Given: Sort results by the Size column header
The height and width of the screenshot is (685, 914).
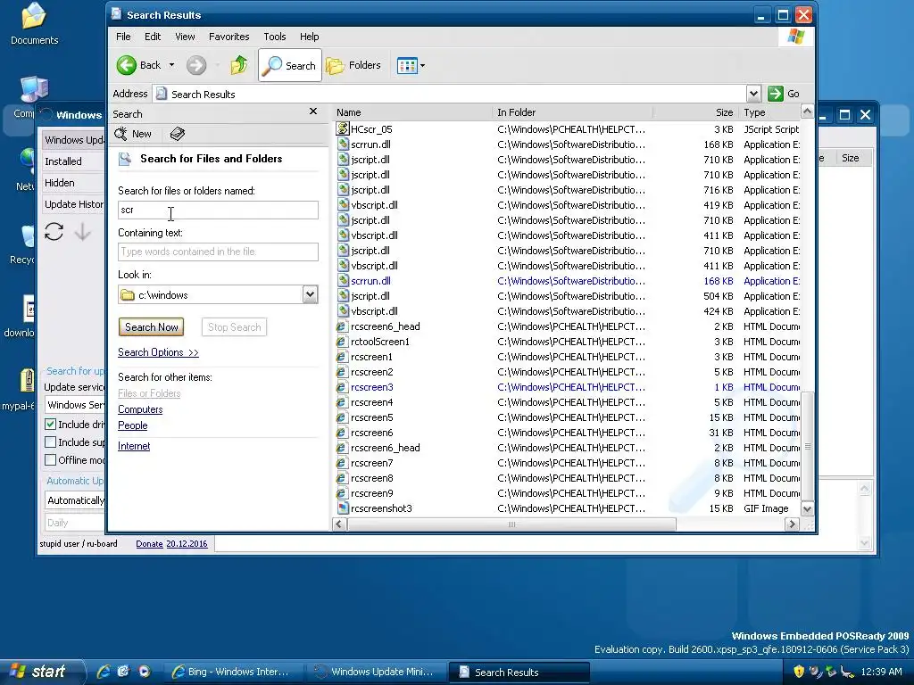Looking at the screenshot, I should click(x=695, y=112).
